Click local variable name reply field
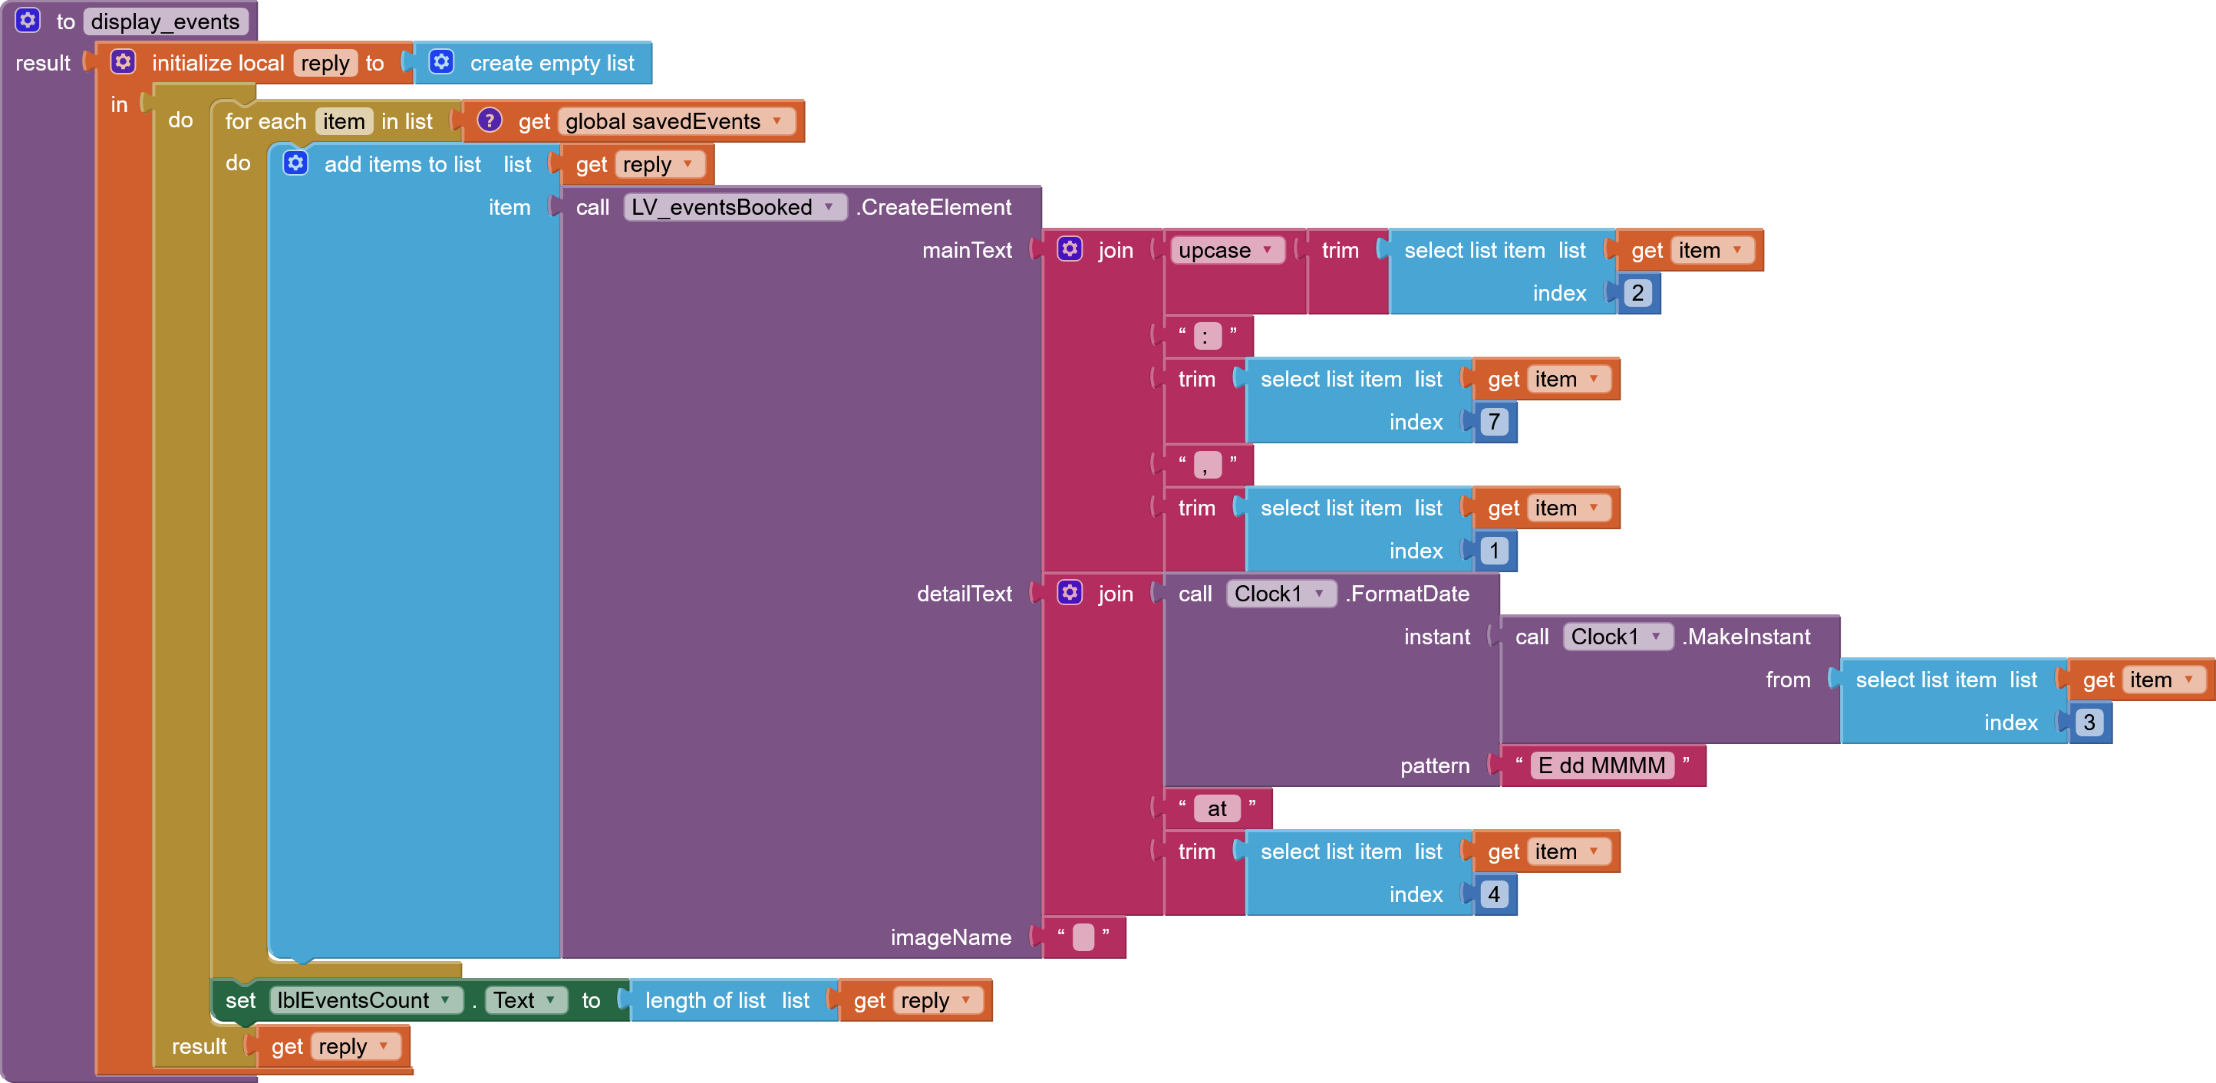This screenshot has width=2216, height=1083. click(325, 63)
